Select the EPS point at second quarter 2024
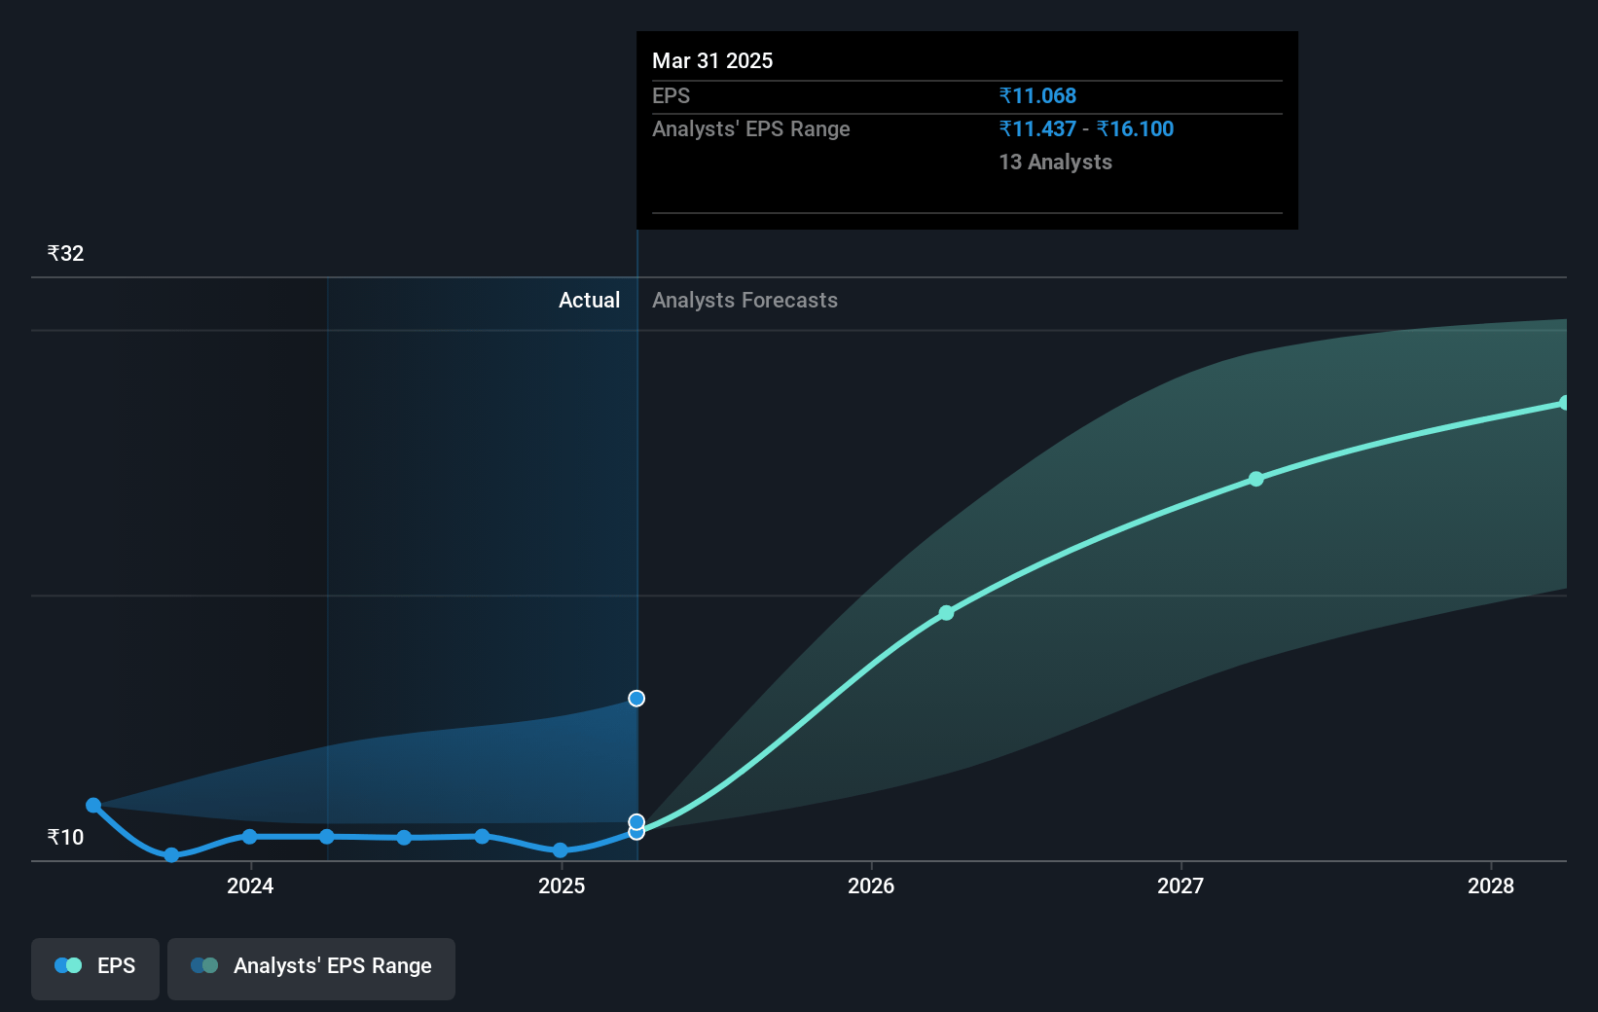Screen dimensions: 1598x1012 click(327, 837)
